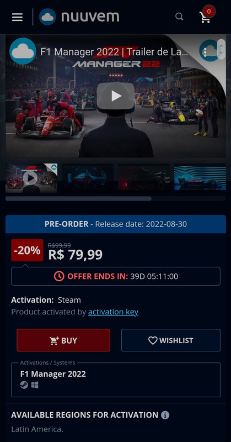Click the PRE-ORDER release date banner
Viewport: 231px width, 442px height.
coord(116,224)
